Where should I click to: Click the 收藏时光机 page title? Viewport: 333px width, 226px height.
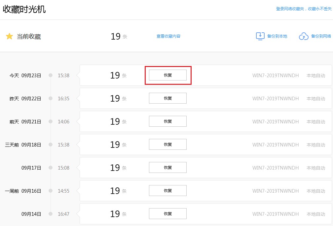pos(24,9)
